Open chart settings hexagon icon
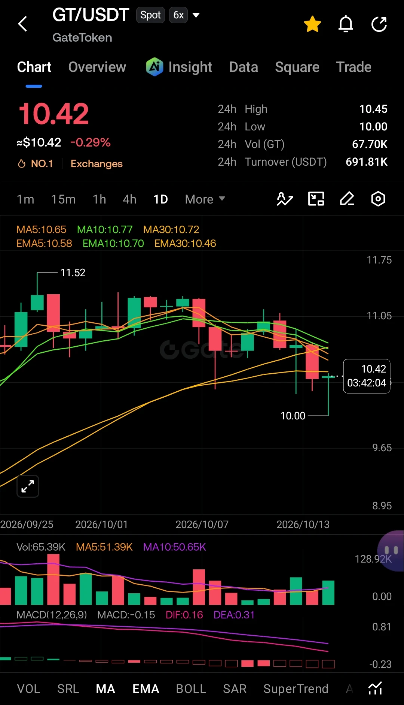Viewport: 404px width, 705px height. 378,199
